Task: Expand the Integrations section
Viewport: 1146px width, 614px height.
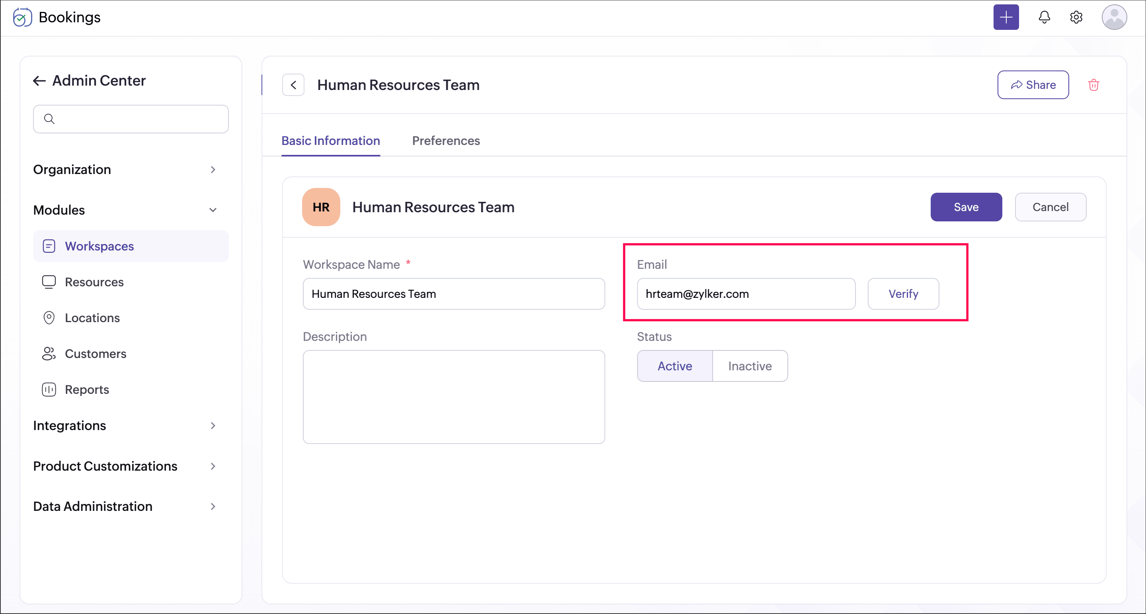Action: point(213,426)
